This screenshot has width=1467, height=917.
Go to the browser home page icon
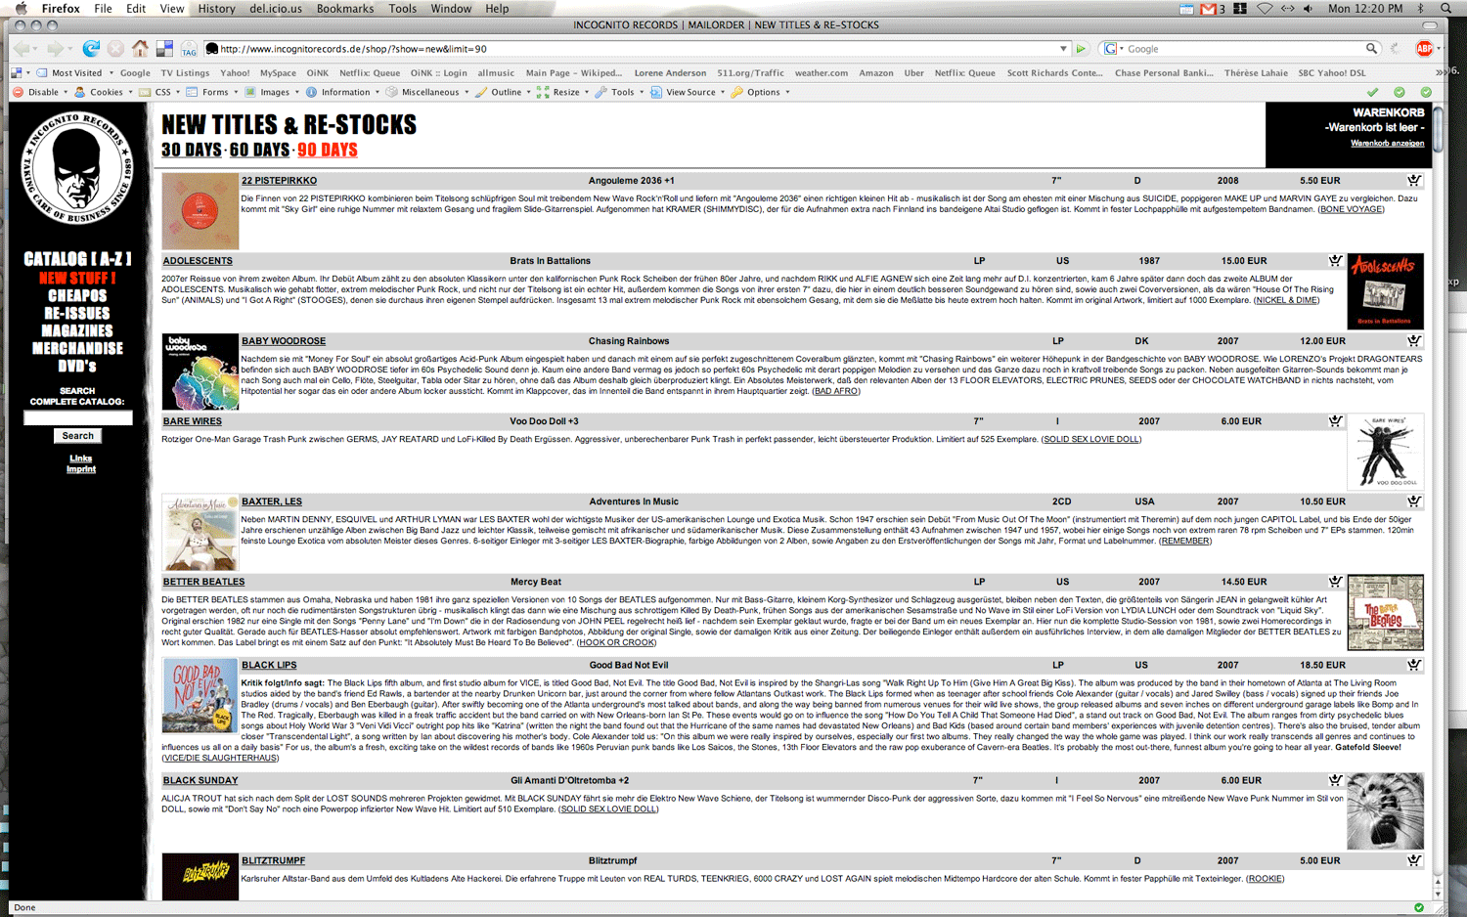coord(140,48)
